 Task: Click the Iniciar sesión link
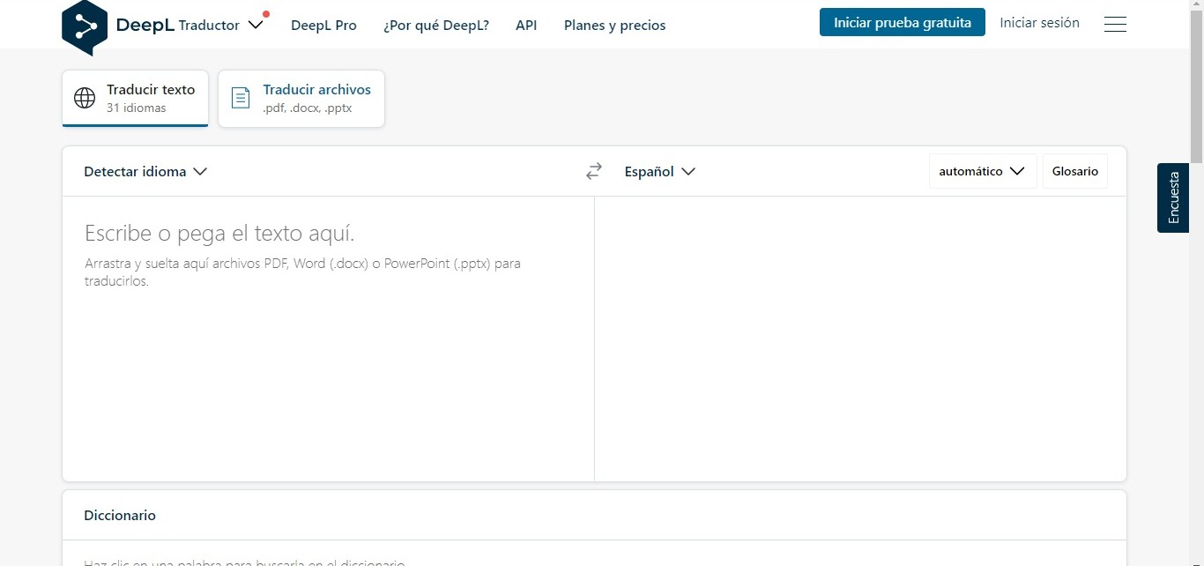(x=1039, y=23)
